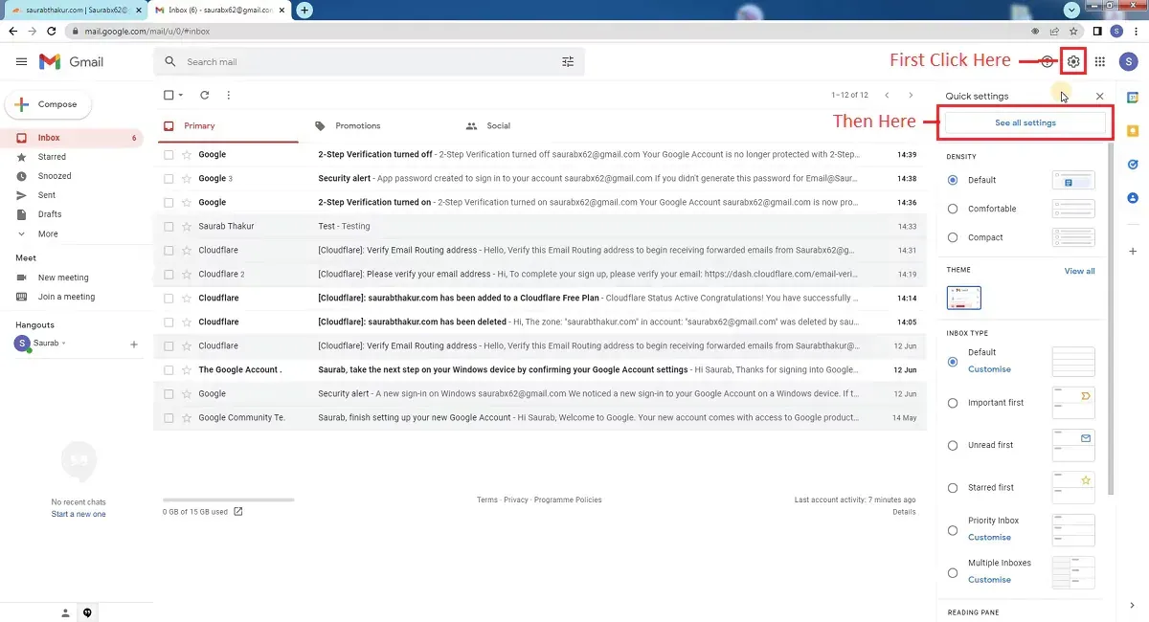Image resolution: width=1149 pixels, height=622 pixels.
Task: Click the Gmail logo
Action: coord(72,61)
